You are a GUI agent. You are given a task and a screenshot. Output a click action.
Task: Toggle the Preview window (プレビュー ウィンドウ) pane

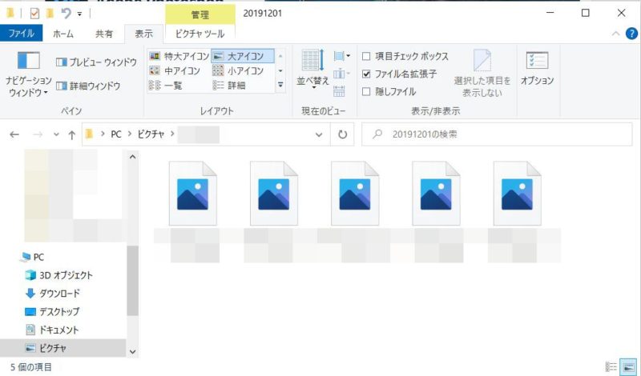(96, 62)
